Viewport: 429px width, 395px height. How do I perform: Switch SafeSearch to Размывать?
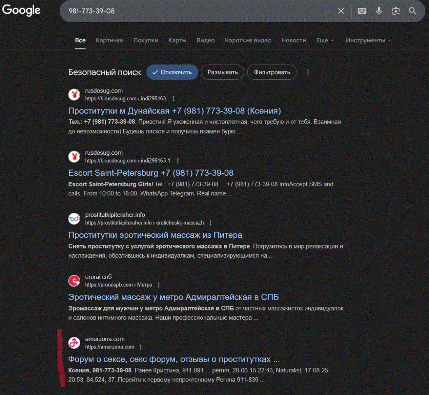pos(223,72)
